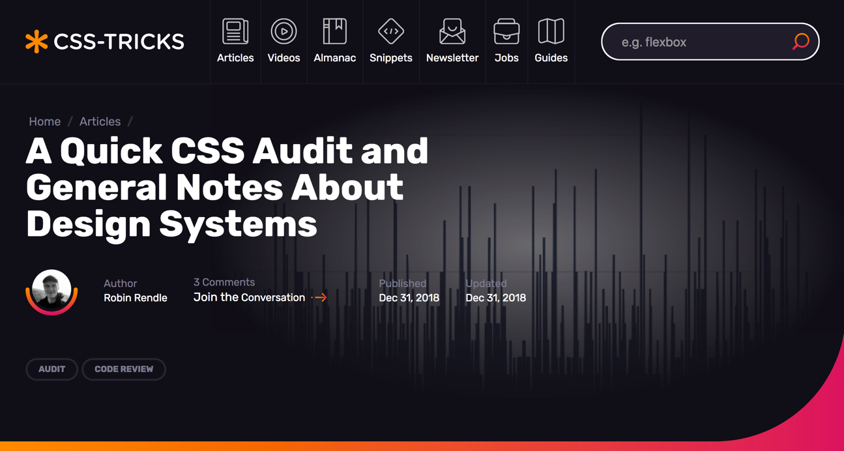Select the CODE REVIEW tag button
The image size is (844, 451).
(124, 369)
